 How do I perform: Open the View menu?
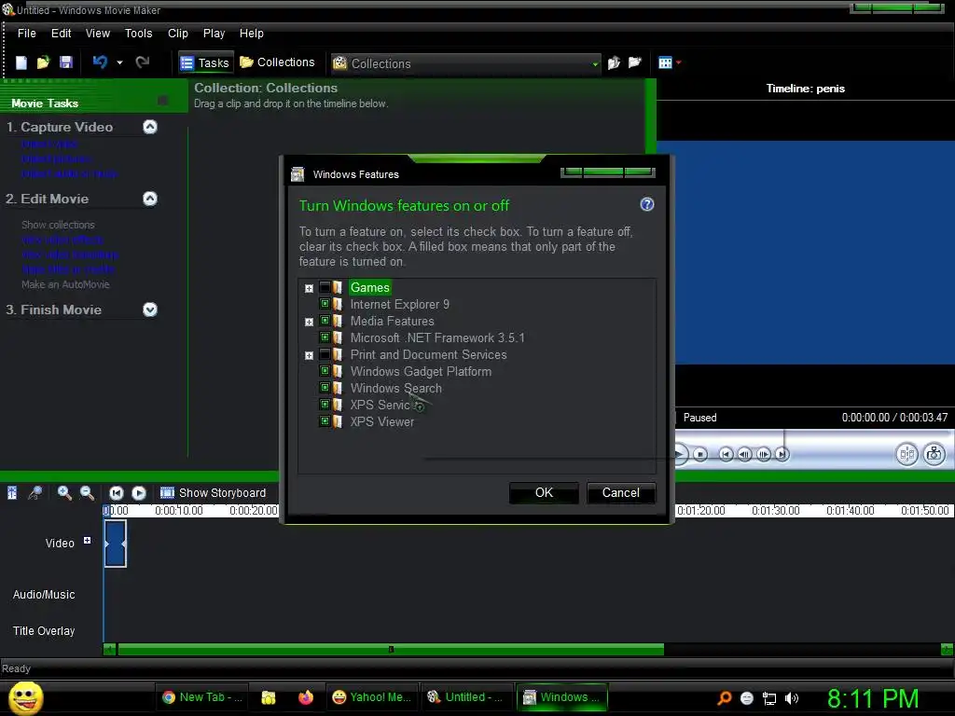(97, 34)
